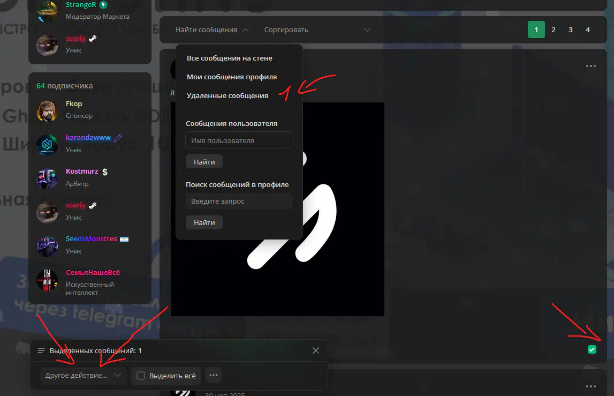Click the 'Введите запрос' search field
Viewport: 614px width, 396px height.
coord(239,201)
